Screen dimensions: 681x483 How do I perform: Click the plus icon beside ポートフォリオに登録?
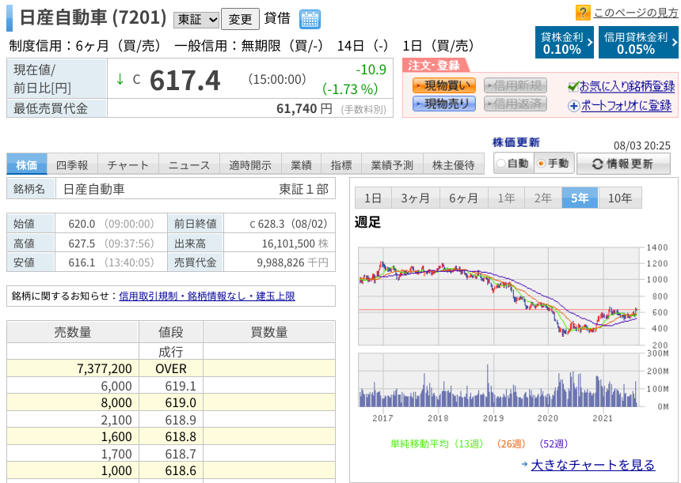click(x=573, y=106)
